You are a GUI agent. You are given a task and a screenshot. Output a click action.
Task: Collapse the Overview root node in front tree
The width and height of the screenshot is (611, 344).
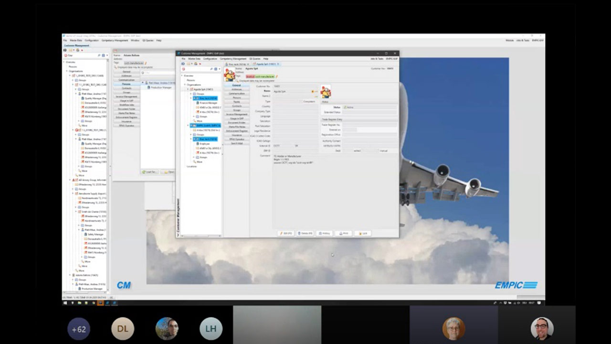(182, 75)
